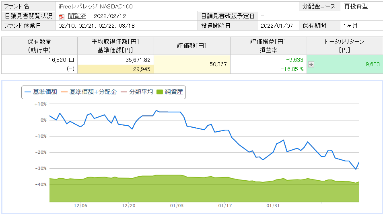The height and width of the screenshot is (214, 383).
Task: Select the total return value -9,633
Action: 371,64
